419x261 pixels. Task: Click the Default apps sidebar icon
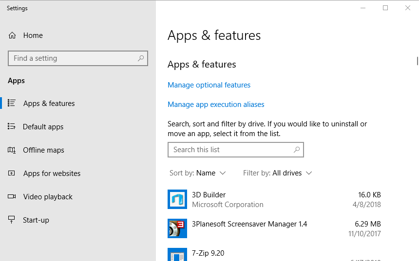tap(12, 126)
